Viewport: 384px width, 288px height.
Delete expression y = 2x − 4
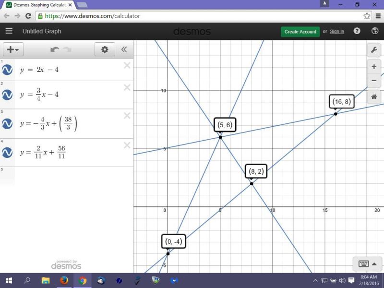click(x=127, y=65)
